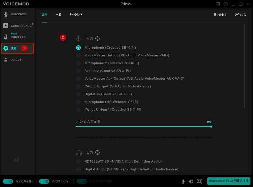Open the Pro Voicelab section
This screenshot has height=187, width=253.
pyautogui.click(x=15, y=35)
